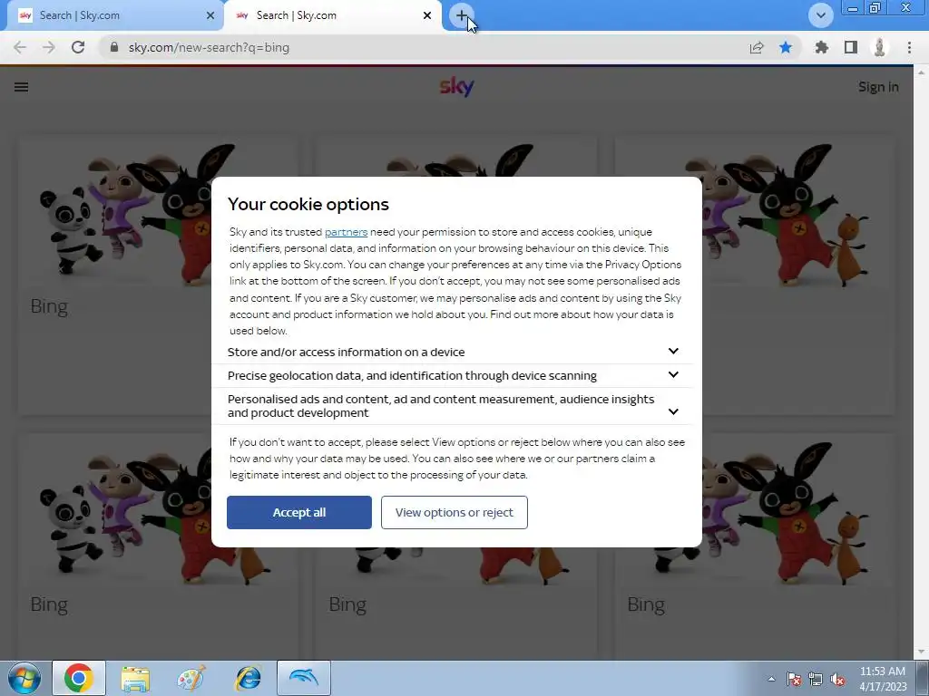Screen dimensions: 929x696
Task: Go back to previous page
Action: point(20,47)
